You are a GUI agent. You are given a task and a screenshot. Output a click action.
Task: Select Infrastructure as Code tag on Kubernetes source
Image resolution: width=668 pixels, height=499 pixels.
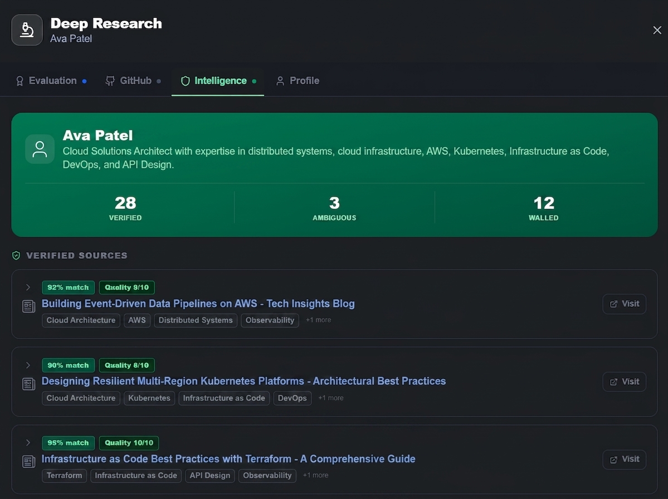coord(224,398)
